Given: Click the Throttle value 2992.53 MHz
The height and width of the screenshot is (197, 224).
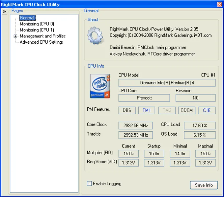Looking at the screenshot, I should pos(136,135).
